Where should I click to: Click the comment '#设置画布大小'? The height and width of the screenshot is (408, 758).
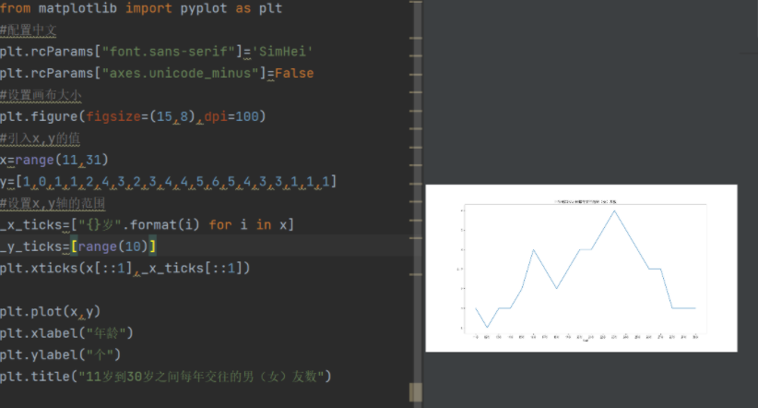pos(41,95)
